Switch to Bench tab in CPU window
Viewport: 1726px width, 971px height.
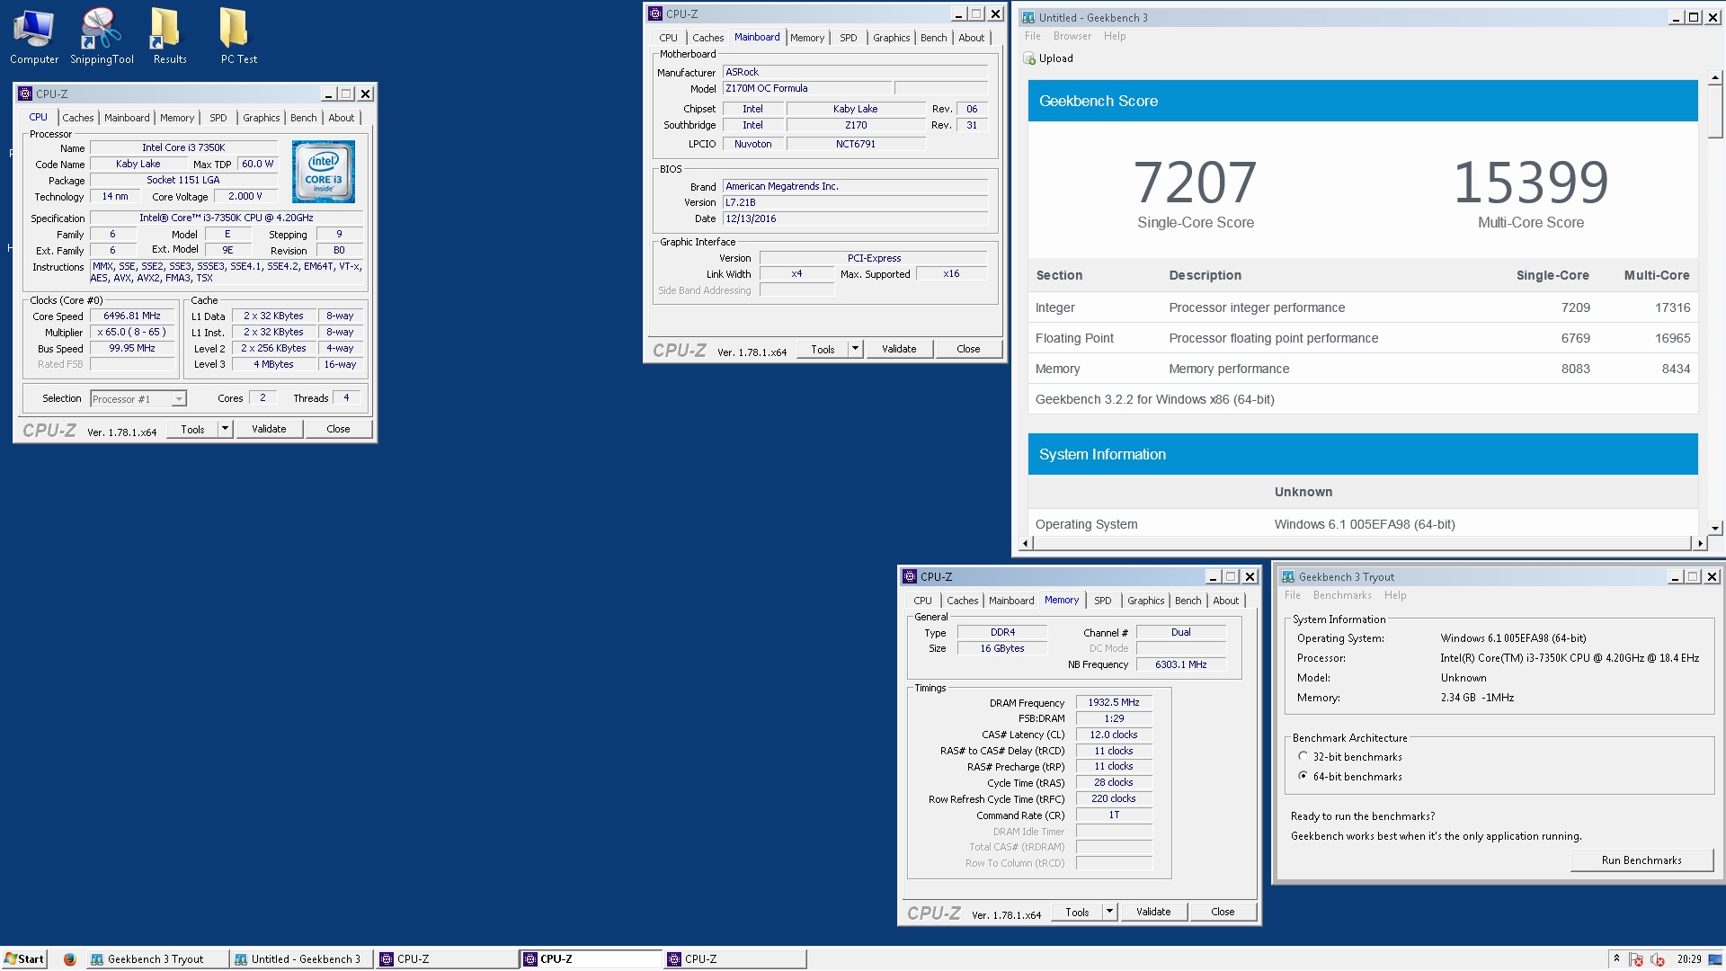click(x=304, y=118)
